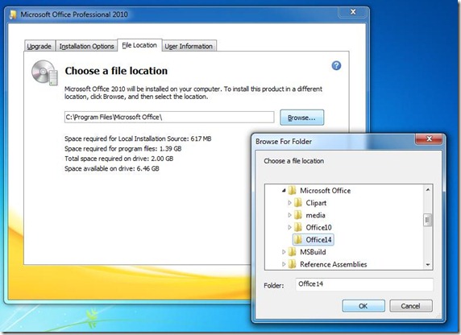This screenshot has width=461, height=335.
Task: Expand the Office10 folder node
Action: click(x=289, y=227)
